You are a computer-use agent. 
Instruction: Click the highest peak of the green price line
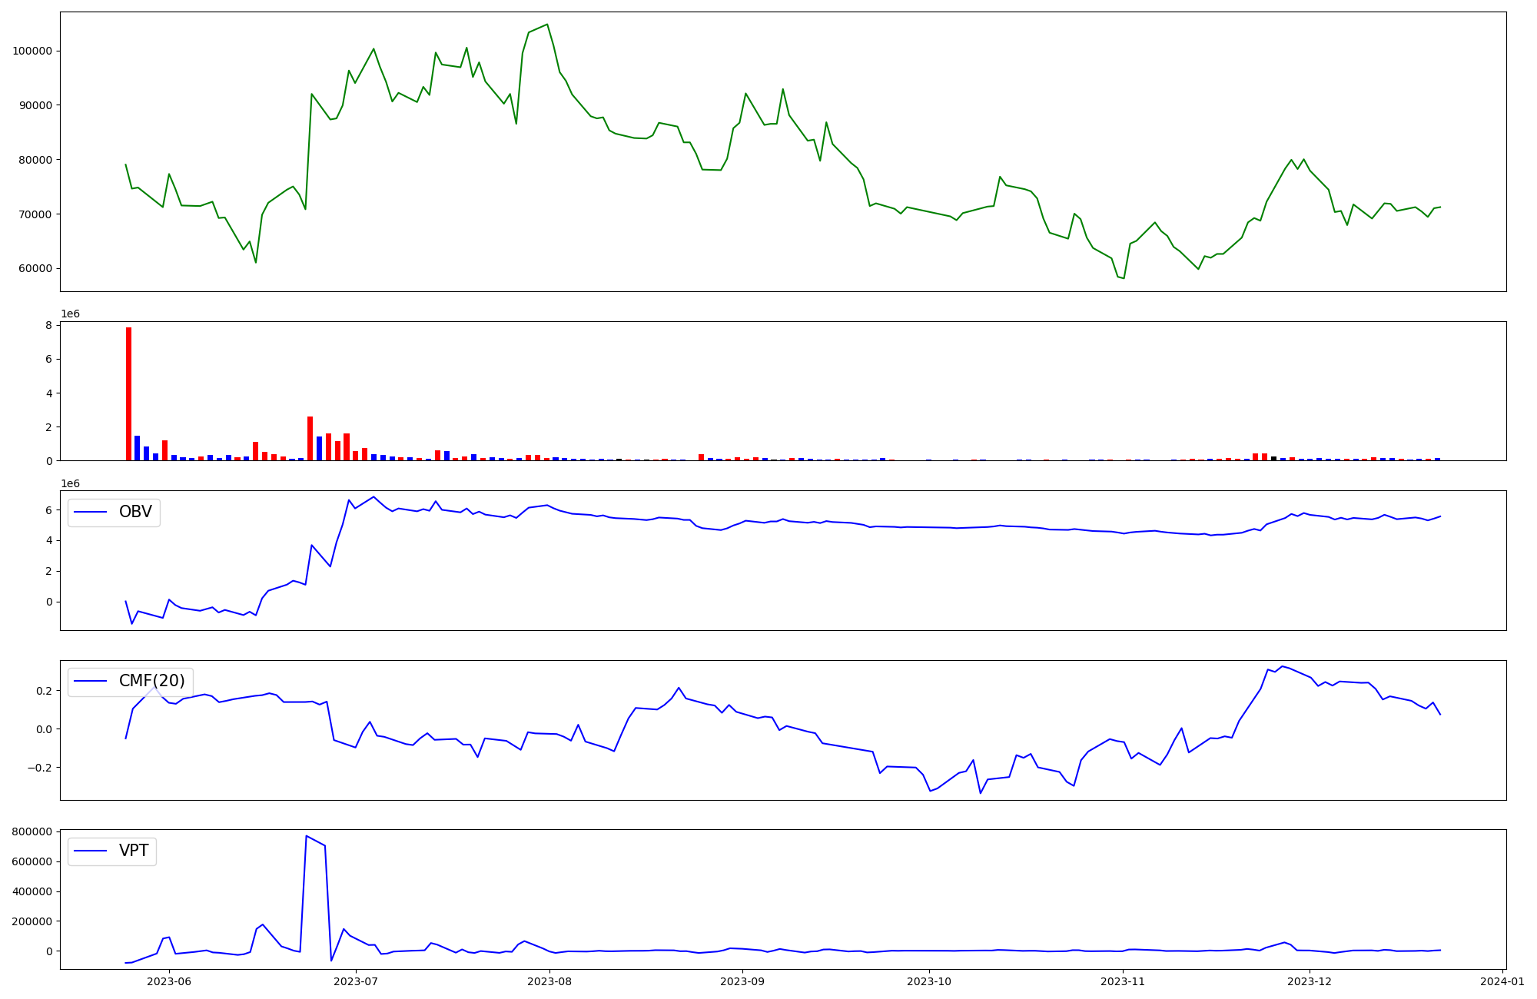coord(546,25)
